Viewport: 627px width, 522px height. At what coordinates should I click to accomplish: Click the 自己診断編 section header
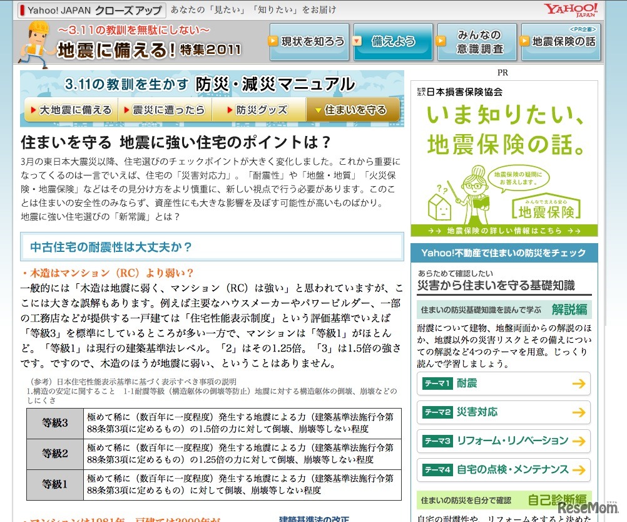(x=501, y=501)
